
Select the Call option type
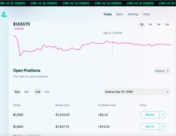[x=38, y=92]
